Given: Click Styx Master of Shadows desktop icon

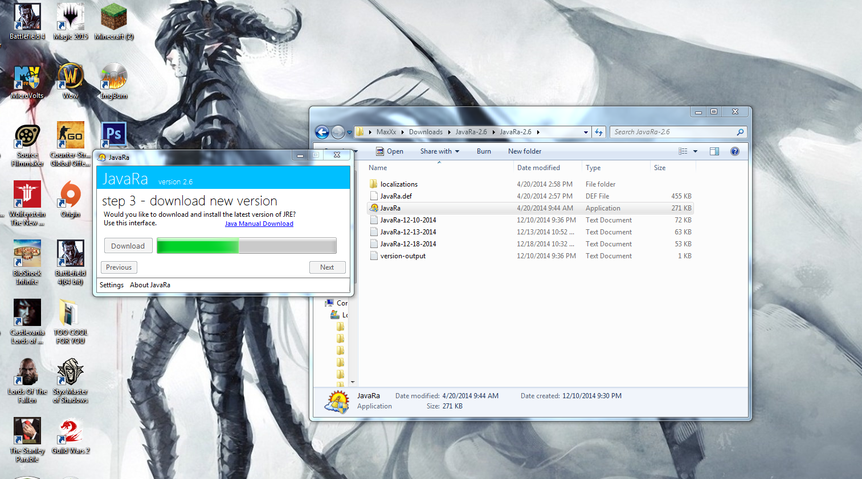Looking at the screenshot, I should [71, 381].
